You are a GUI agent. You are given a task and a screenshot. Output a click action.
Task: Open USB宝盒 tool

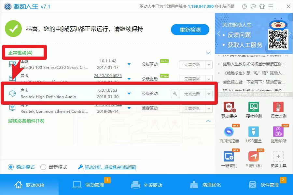[x=254, y=134]
